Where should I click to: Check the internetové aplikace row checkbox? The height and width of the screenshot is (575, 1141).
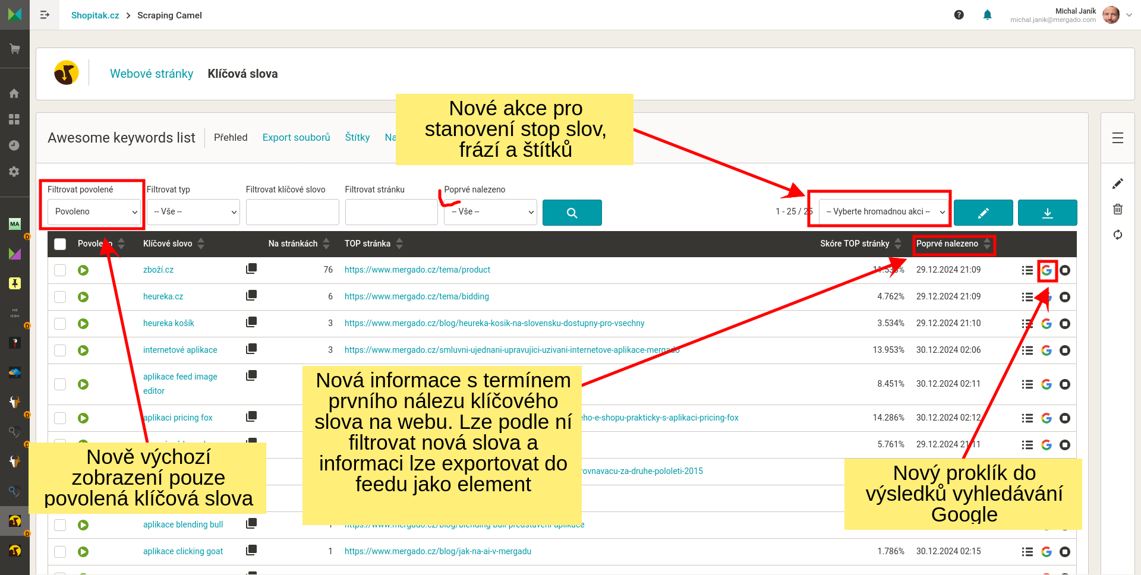click(60, 350)
